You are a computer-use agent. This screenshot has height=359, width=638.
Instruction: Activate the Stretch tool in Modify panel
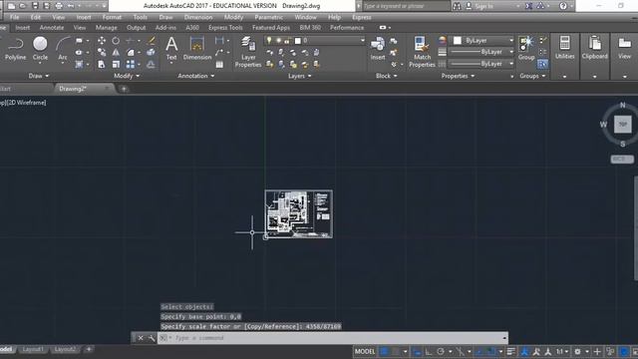click(102, 64)
